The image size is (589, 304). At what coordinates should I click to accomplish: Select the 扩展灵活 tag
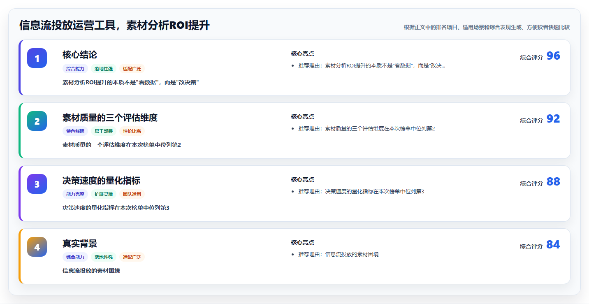coord(104,194)
